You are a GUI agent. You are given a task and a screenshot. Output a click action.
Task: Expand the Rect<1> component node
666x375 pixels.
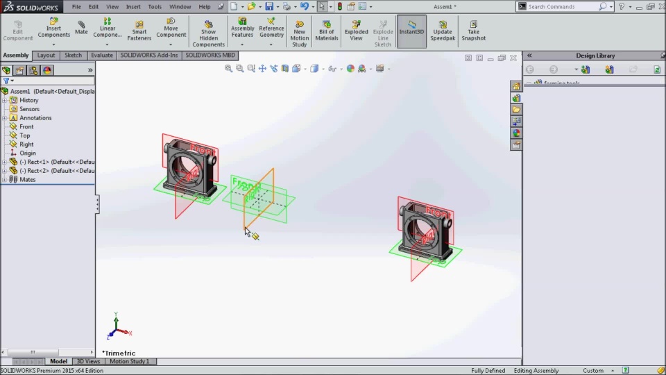(4, 162)
